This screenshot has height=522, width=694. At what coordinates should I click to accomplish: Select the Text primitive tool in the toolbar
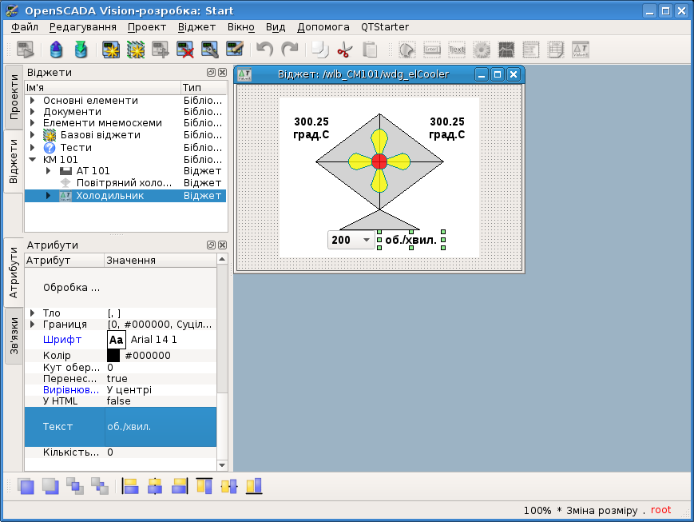[x=457, y=50]
